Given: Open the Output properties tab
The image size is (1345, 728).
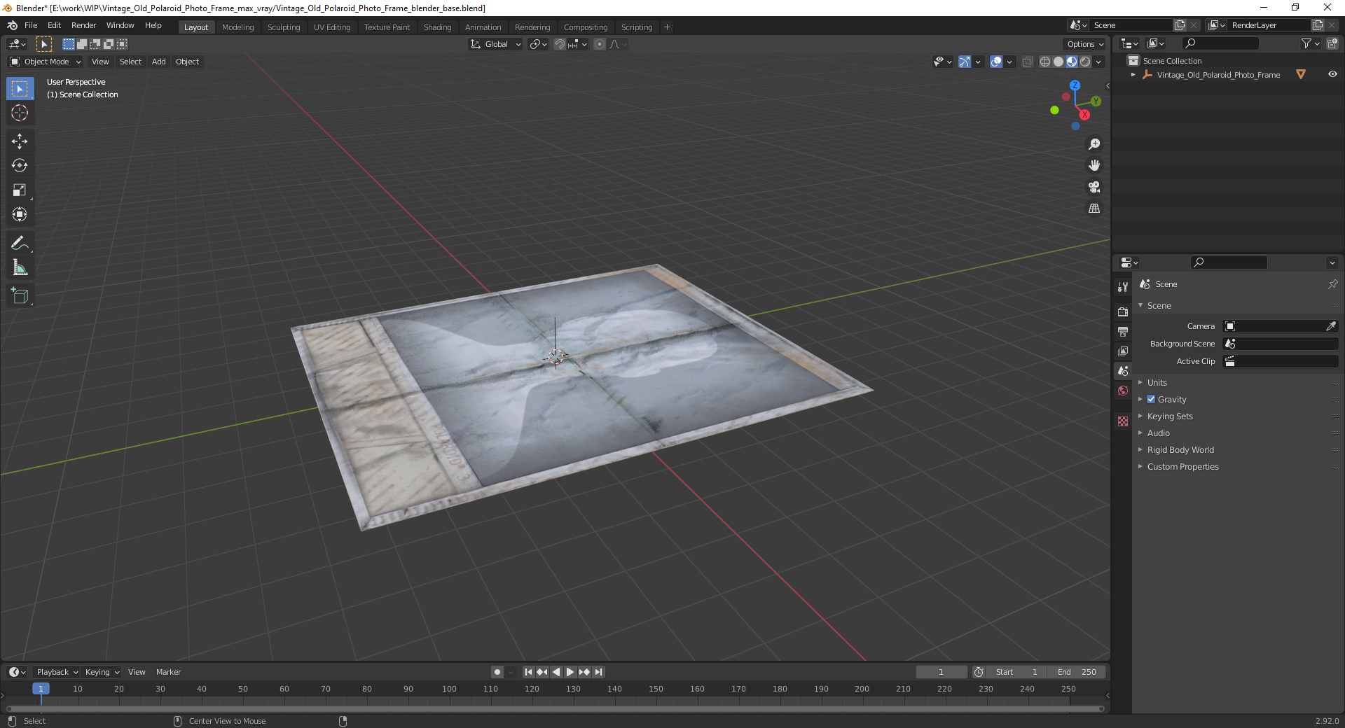Looking at the screenshot, I should pos(1123,331).
